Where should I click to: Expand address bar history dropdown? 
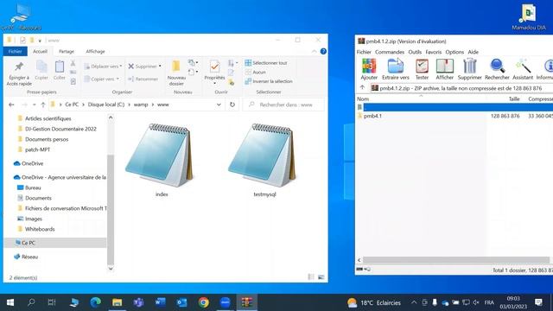[x=219, y=105]
